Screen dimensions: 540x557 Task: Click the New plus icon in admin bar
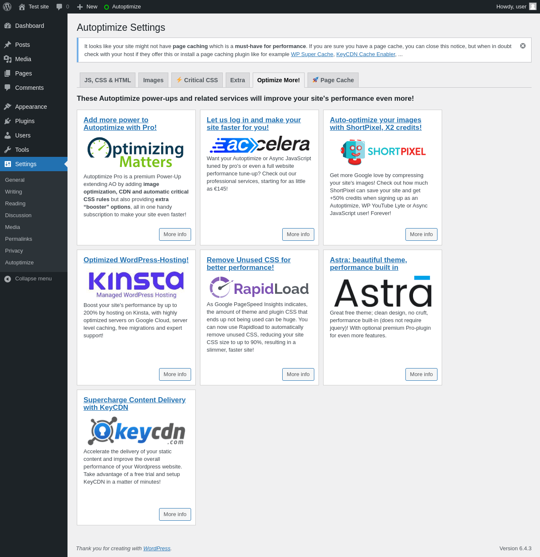pos(80,7)
